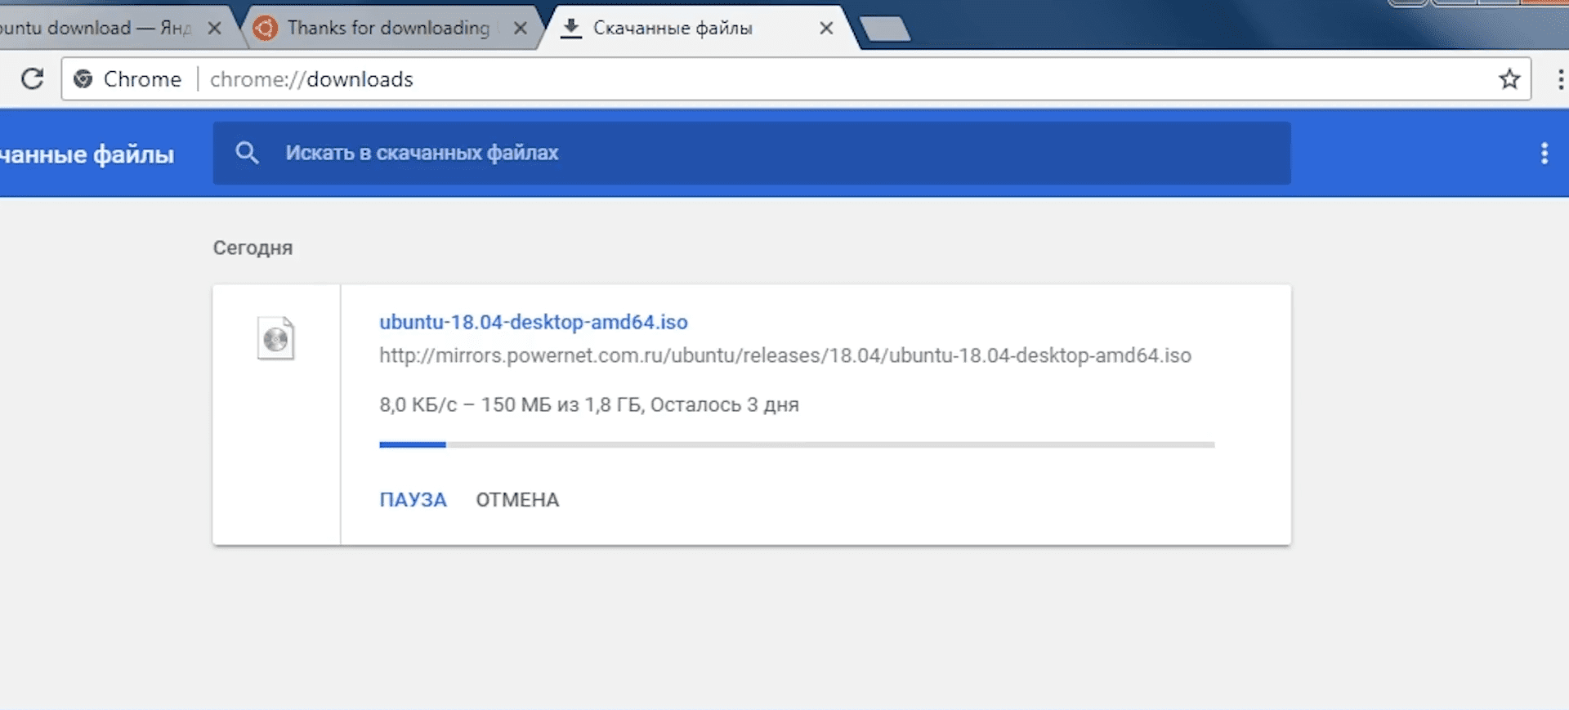Cancel the download with ОТМЕНА

click(x=517, y=499)
